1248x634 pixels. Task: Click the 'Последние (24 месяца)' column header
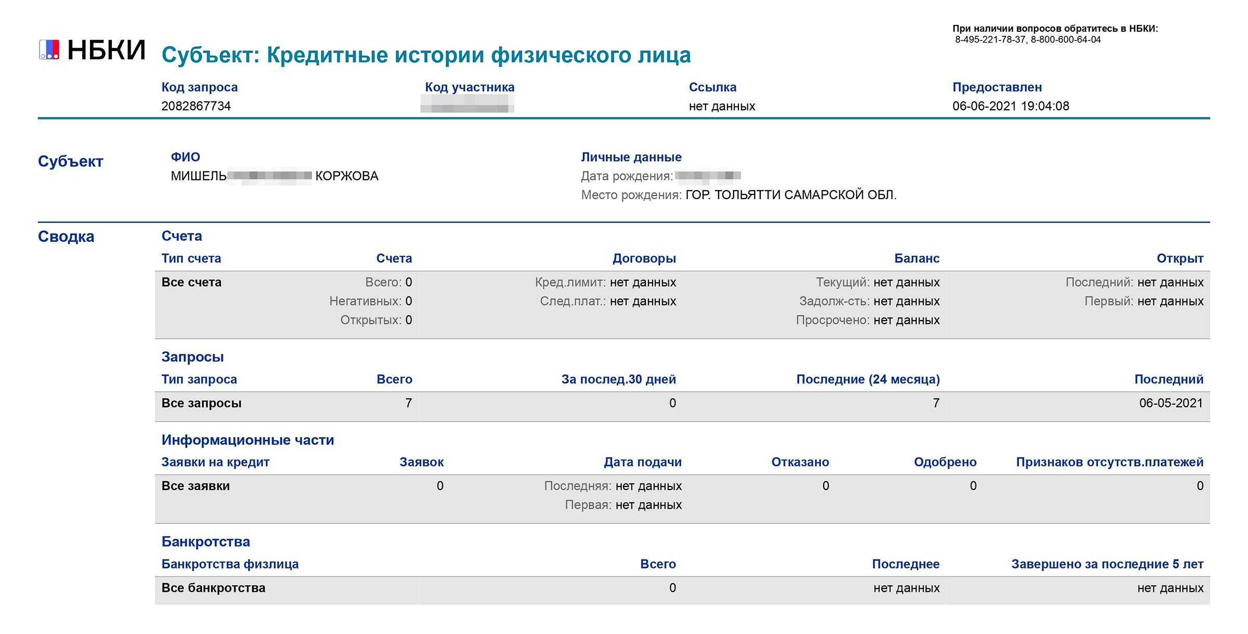tap(868, 379)
